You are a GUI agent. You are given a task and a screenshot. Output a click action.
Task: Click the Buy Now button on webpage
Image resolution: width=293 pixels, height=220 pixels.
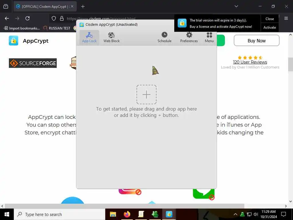click(257, 40)
